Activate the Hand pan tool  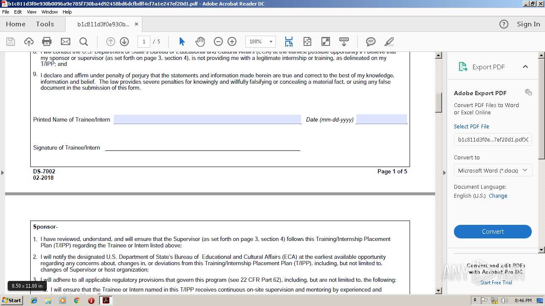(x=200, y=42)
